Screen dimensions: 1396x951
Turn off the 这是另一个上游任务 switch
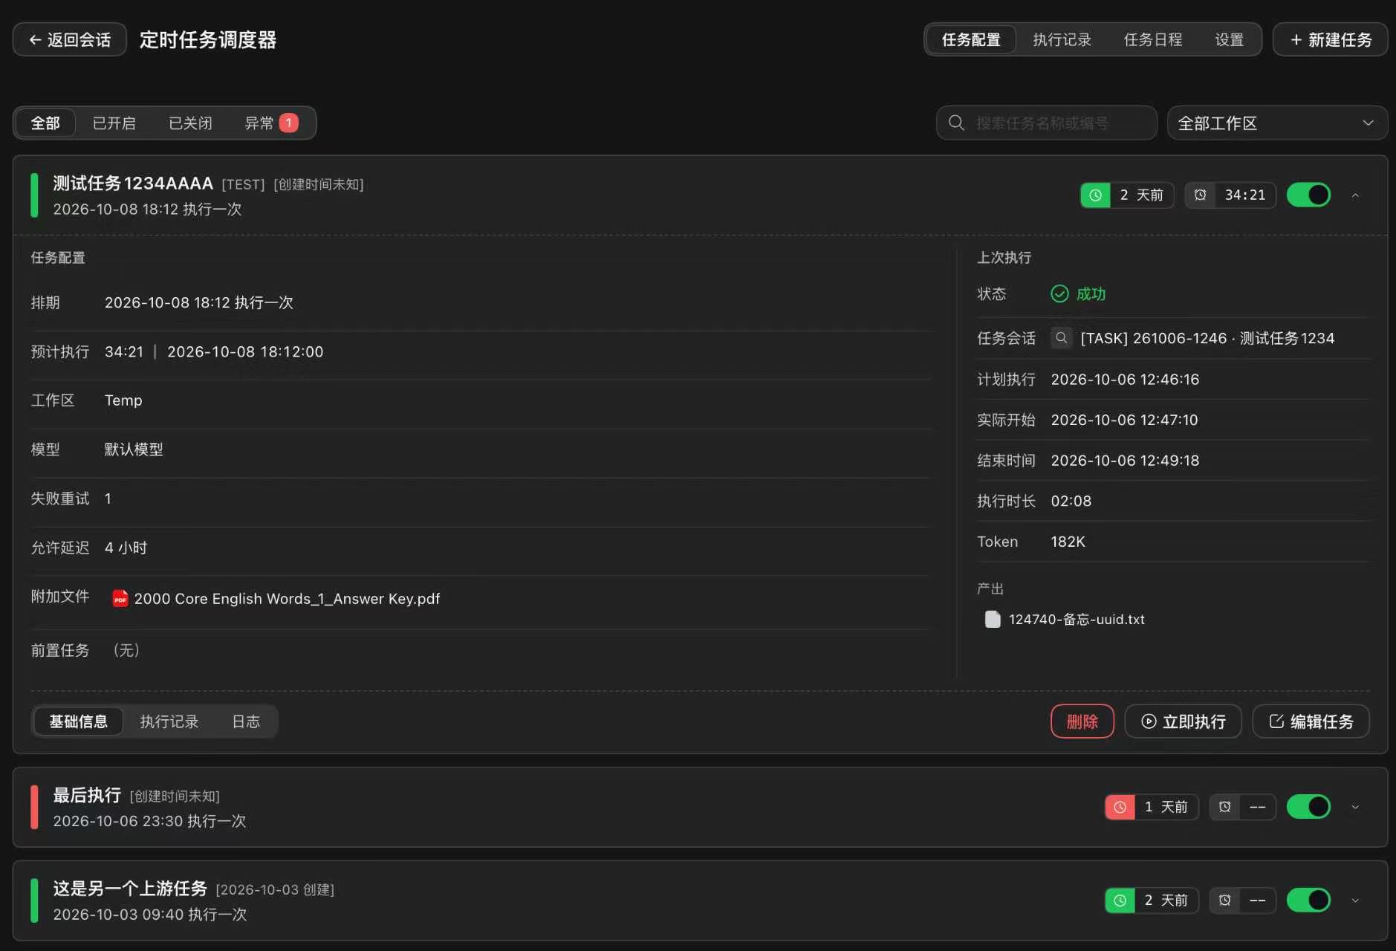(1308, 900)
